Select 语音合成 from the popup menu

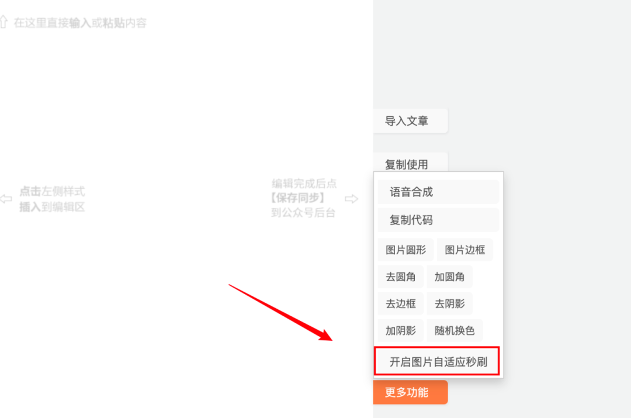tap(438, 192)
